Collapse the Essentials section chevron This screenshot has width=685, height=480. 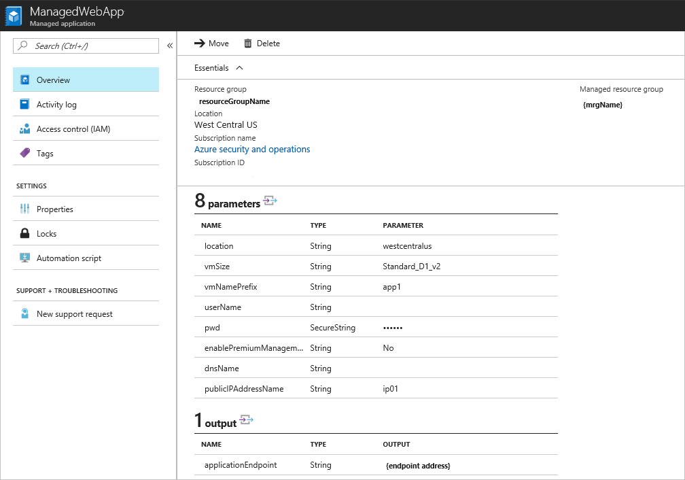[239, 68]
